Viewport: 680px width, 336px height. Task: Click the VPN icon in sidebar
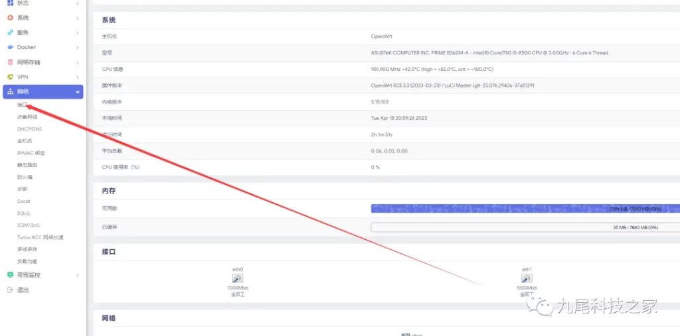pyautogui.click(x=10, y=77)
